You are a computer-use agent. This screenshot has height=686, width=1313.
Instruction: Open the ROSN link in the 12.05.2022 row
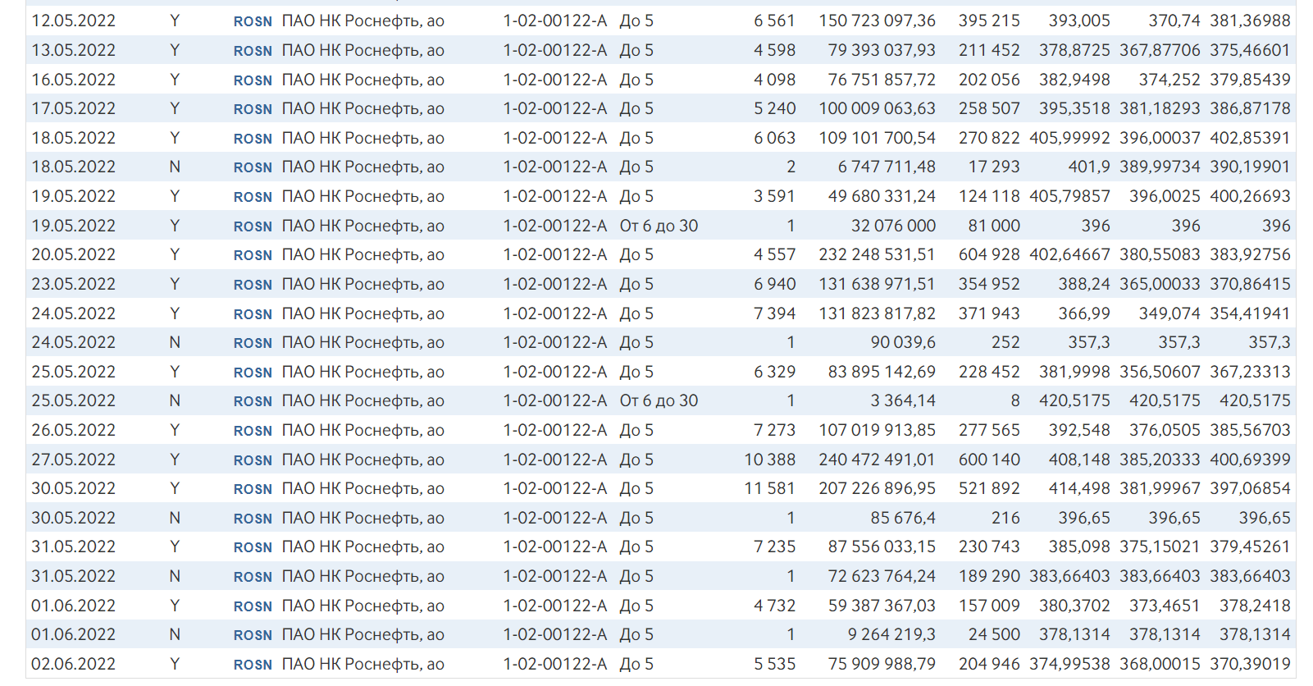coord(253,21)
